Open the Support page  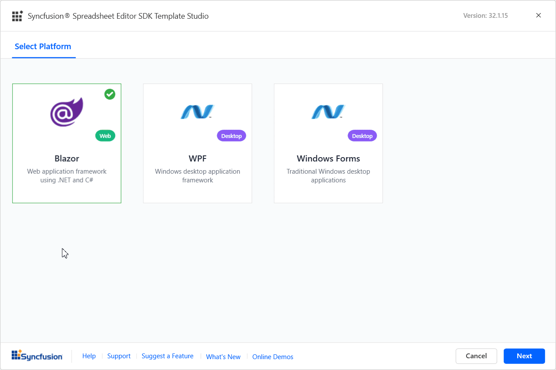(x=119, y=356)
